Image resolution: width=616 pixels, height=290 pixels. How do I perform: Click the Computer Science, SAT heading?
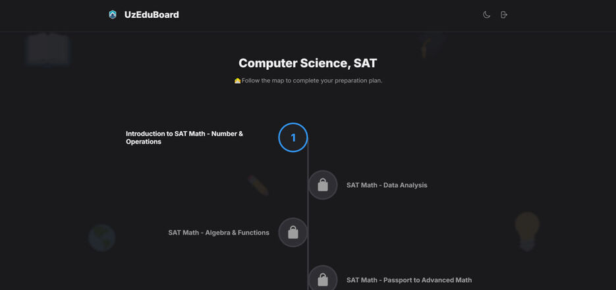tap(308, 63)
